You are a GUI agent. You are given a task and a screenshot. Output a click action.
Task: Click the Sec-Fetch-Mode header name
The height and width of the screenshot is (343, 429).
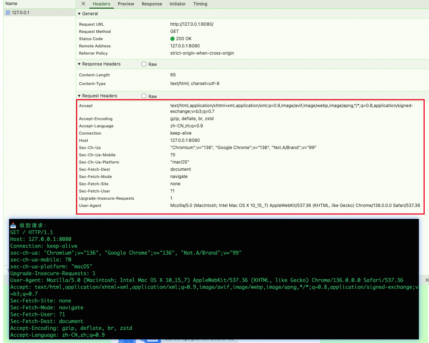click(x=96, y=177)
